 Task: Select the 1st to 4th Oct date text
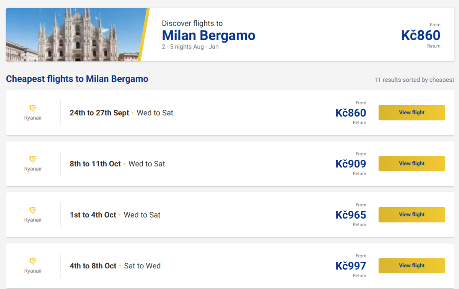[x=93, y=215]
